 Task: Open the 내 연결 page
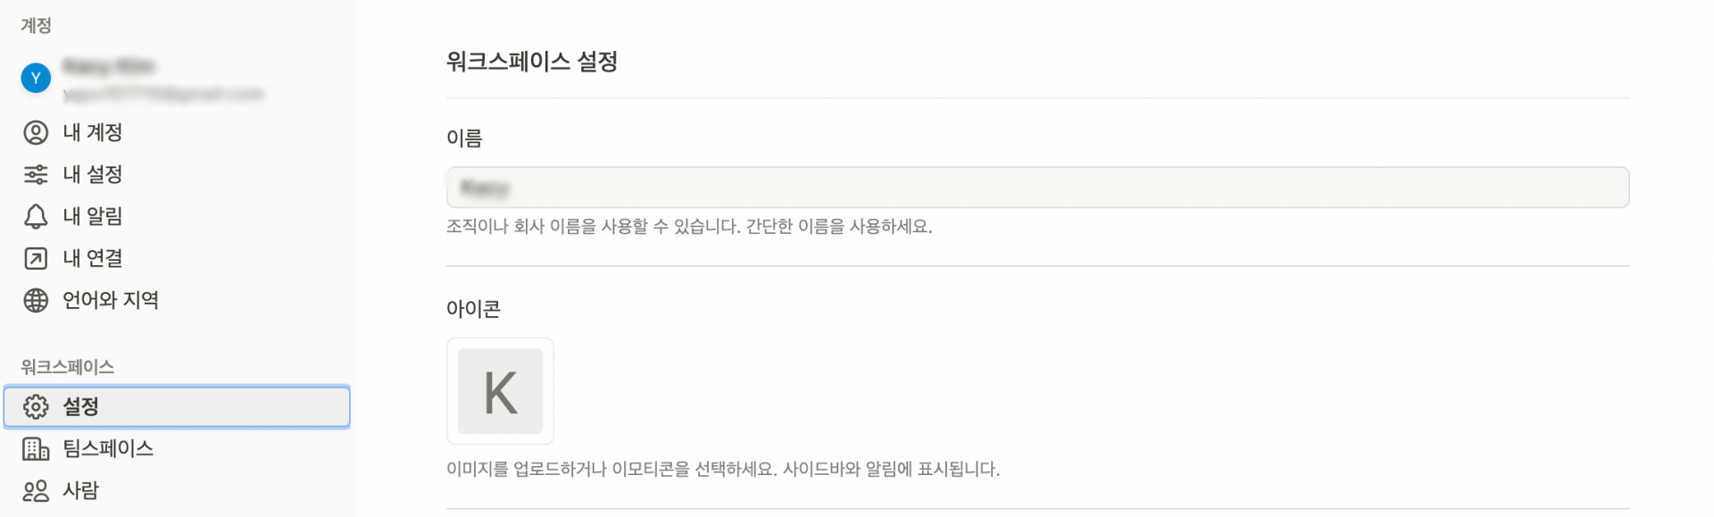93,258
